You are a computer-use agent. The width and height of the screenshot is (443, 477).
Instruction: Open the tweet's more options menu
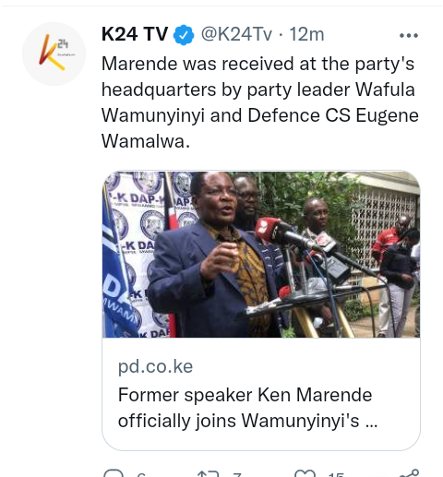pyautogui.click(x=409, y=36)
